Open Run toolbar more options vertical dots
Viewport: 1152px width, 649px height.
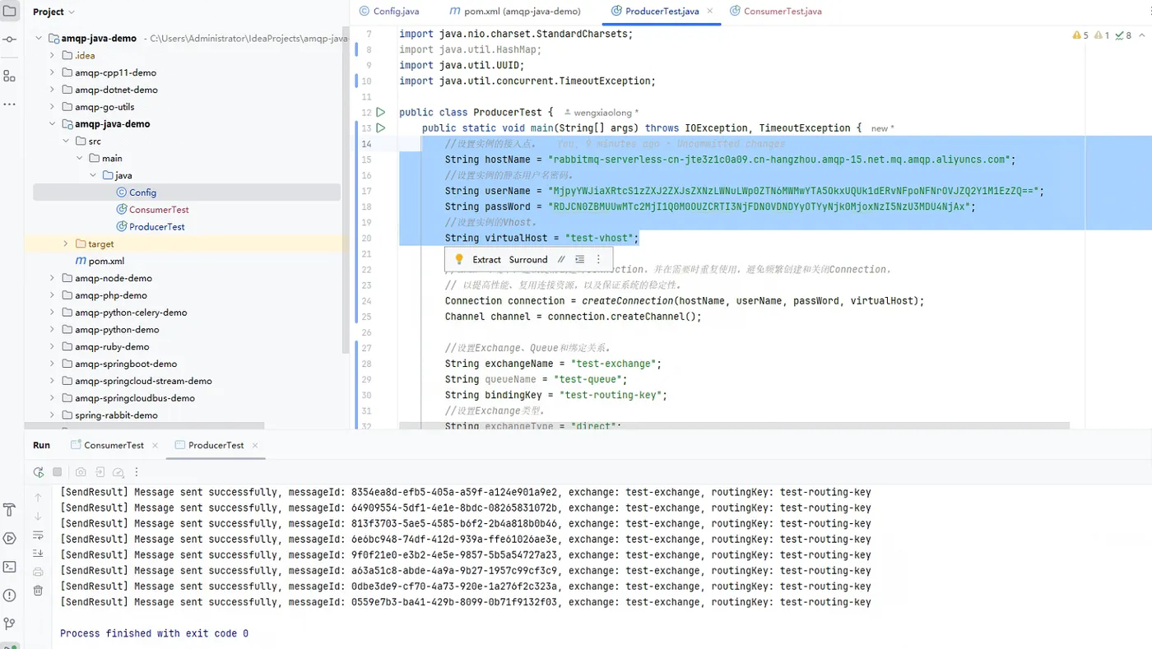(137, 472)
